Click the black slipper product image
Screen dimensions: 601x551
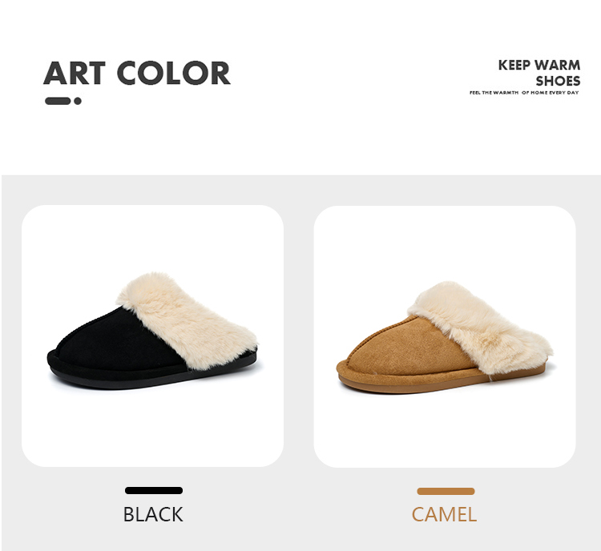pyautogui.click(x=152, y=331)
